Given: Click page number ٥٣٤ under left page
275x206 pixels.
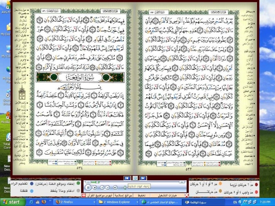Looking at the screenshot, I should [80, 168].
